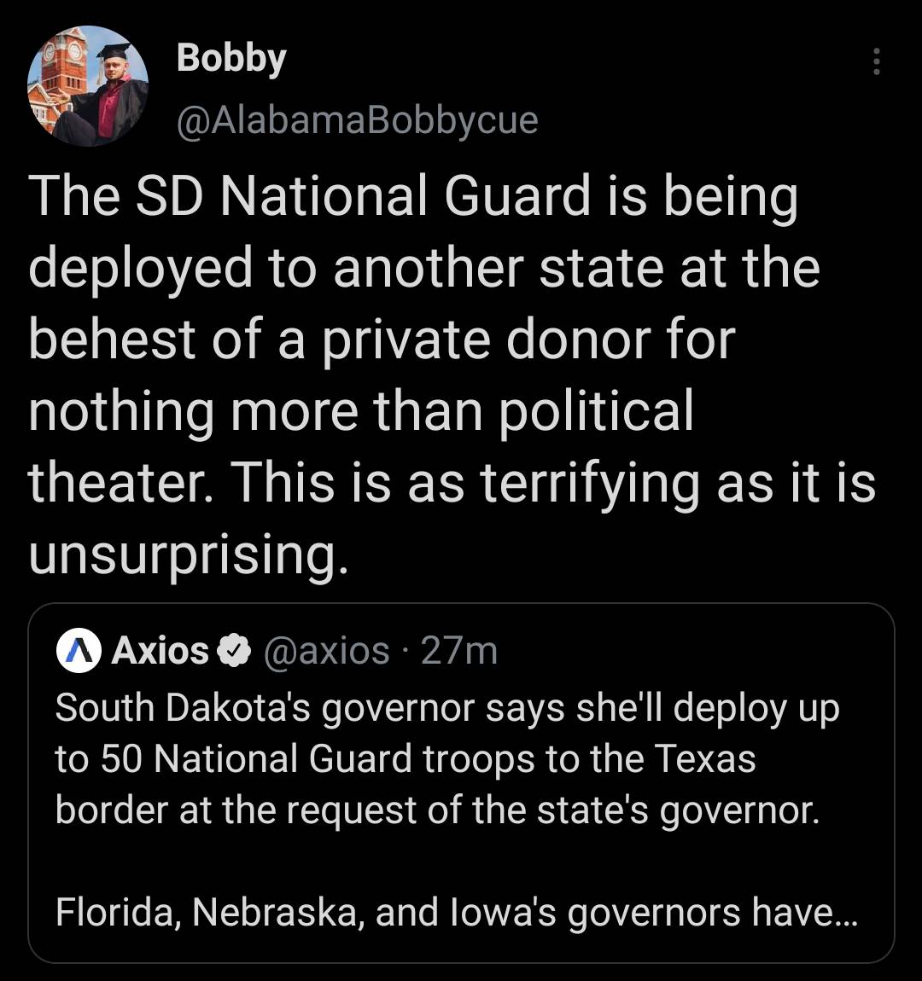Open the three-dot more options menu
The height and width of the screenshot is (981, 922).
tap(875, 61)
